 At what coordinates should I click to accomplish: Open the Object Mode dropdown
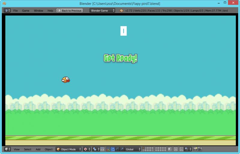point(68,149)
